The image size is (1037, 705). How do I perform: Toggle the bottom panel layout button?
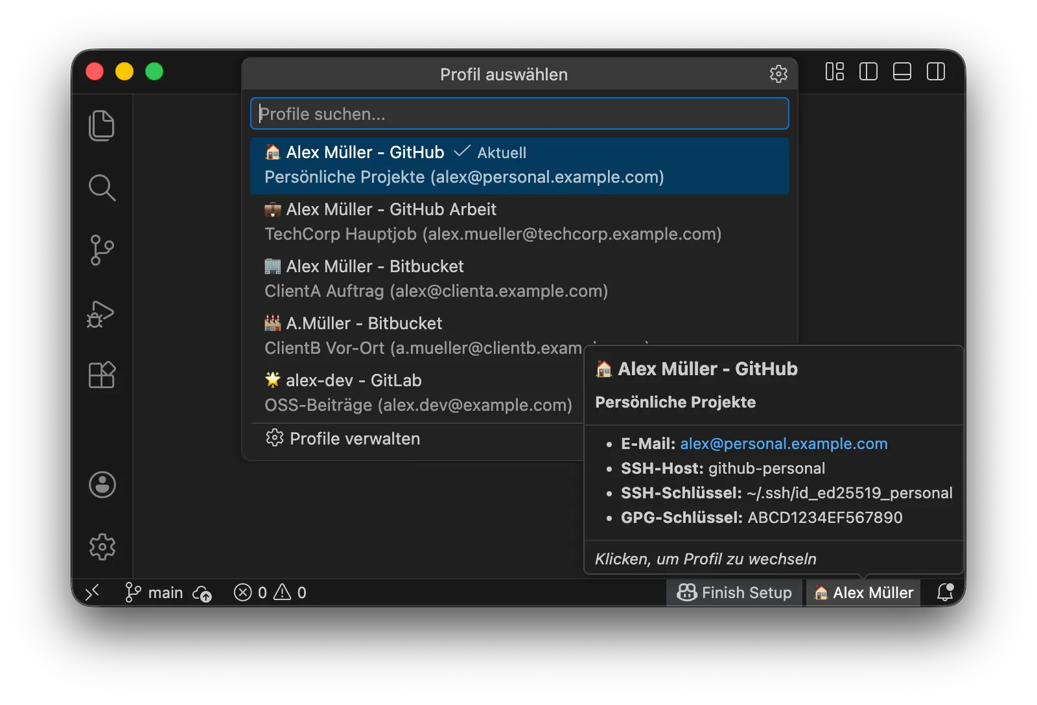tap(902, 71)
